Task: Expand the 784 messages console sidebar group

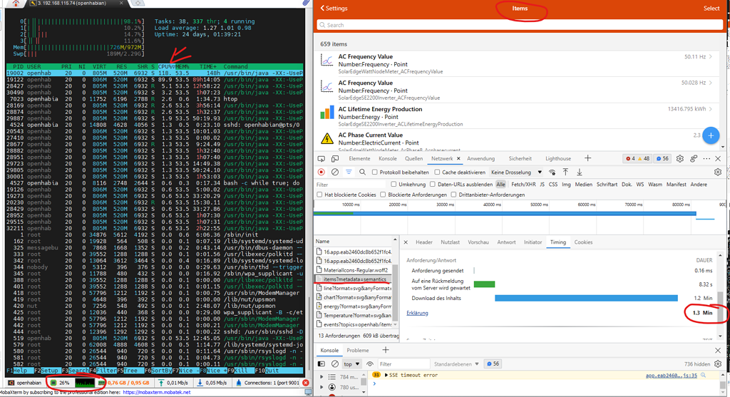Action: 322,376
